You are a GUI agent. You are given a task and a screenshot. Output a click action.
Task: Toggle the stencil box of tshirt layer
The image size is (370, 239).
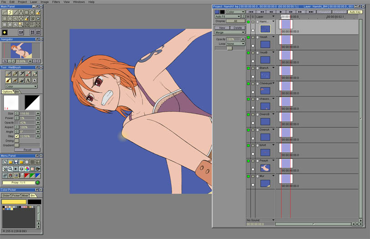[x=253, y=145]
